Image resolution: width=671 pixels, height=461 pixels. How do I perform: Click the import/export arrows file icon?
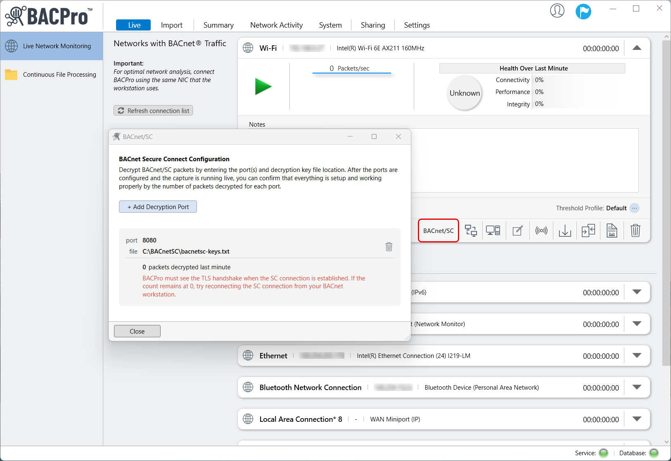[x=588, y=230]
